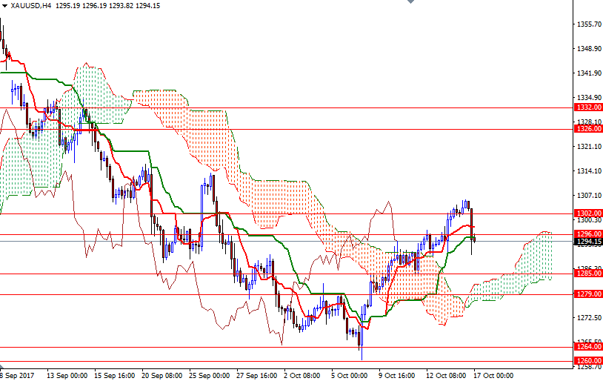
Task: Click the 27 Sep 16:00 time axis label
Action: pyautogui.click(x=256, y=375)
